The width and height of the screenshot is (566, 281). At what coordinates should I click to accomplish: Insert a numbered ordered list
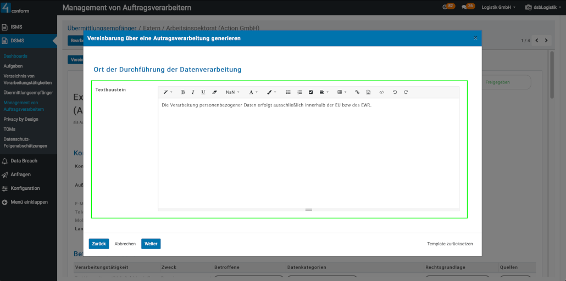click(299, 92)
